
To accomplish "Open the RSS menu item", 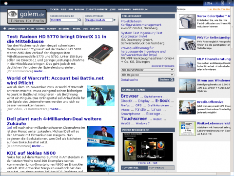I will (x=63, y=9).
